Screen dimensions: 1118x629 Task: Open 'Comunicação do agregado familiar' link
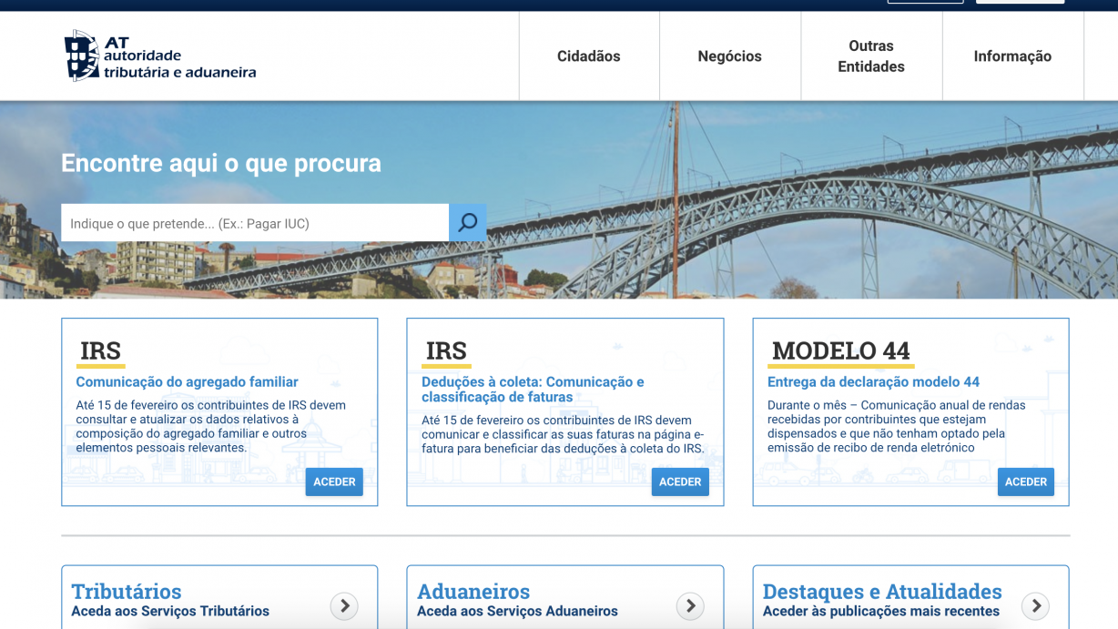coord(188,382)
